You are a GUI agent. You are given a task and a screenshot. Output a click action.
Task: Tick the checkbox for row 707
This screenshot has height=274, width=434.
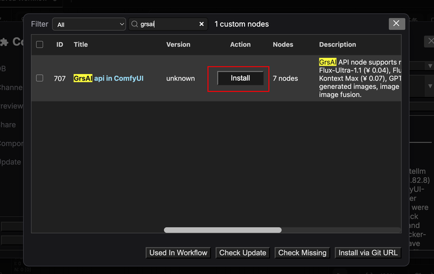tap(40, 78)
